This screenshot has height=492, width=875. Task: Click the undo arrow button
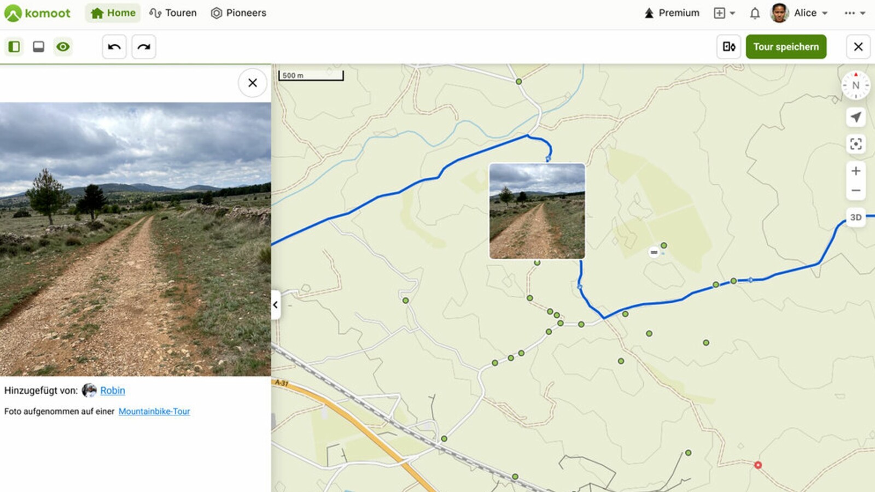[114, 47]
